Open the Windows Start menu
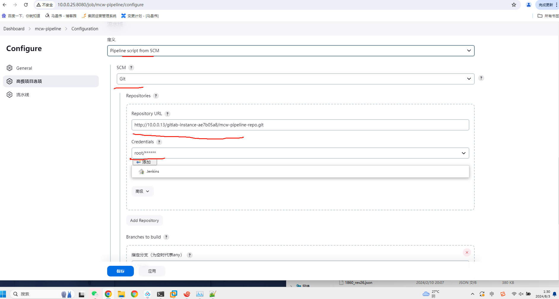The height and width of the screenshot is (299, 559). click(3, 294)
